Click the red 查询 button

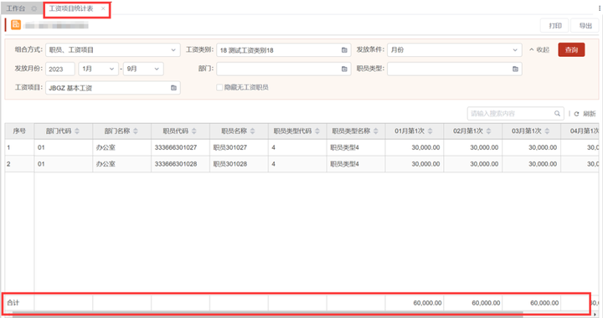point(571,50)
